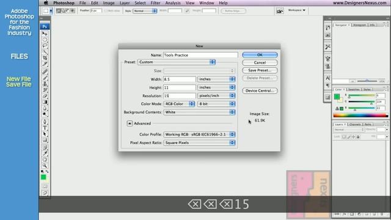Open the Color Profile dropdown

(x=199, y=134)
